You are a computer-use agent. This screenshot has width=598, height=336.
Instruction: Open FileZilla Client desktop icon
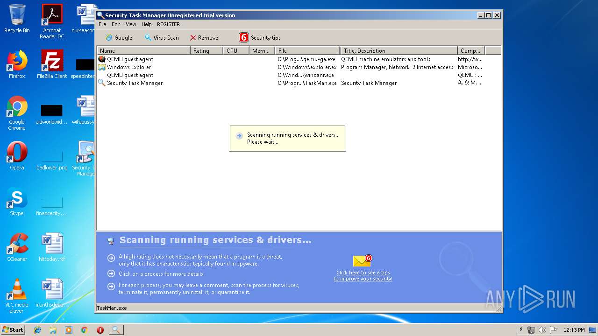[52, 64]
